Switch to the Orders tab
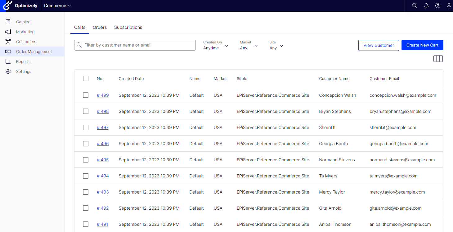453x232 pixels. [x=100, y=27]
